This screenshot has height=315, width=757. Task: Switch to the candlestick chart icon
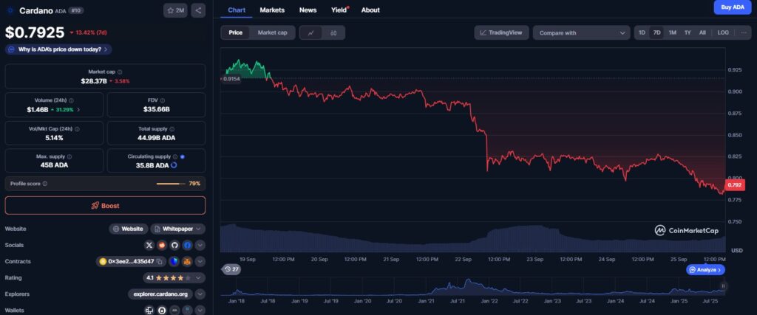[333, 32]
